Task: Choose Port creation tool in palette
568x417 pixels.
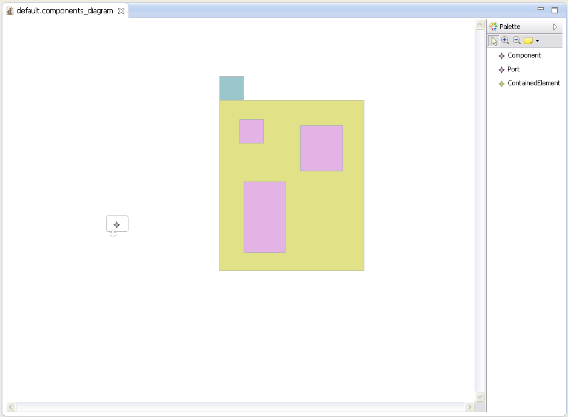Action: coord(509,69)
